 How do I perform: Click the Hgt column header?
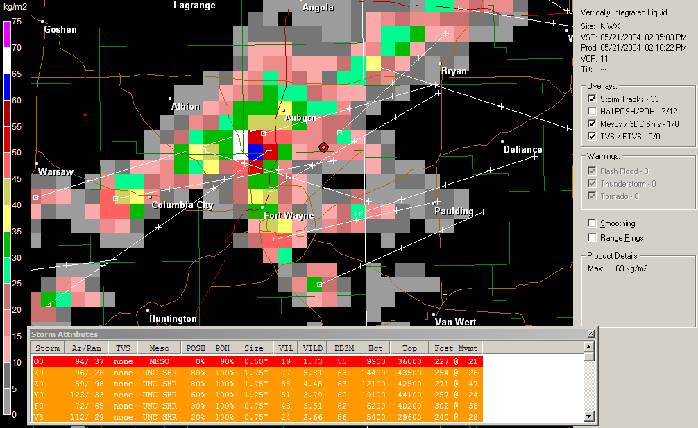click(375, 348)
